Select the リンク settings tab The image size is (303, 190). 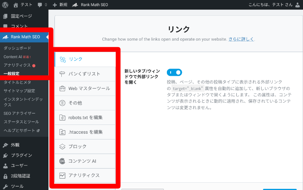85,59
